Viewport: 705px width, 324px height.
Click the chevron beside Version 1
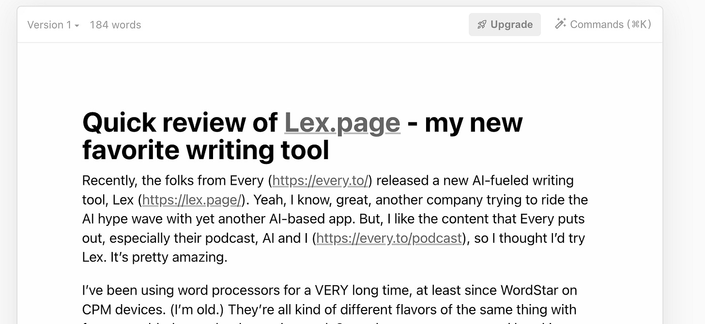(x=76, y=26)
